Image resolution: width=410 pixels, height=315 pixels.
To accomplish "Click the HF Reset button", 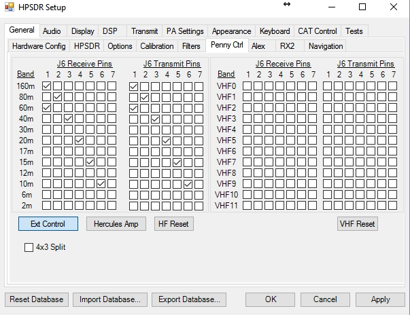I will [174, 223].
